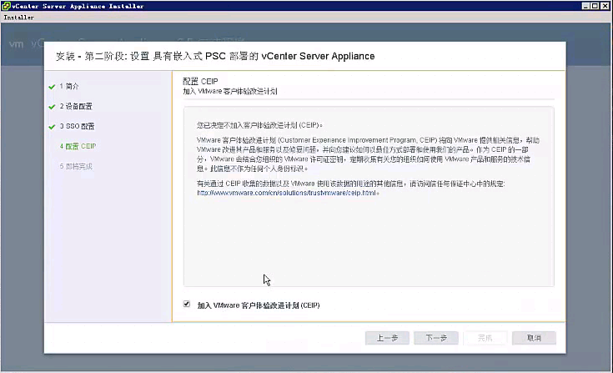
Task: Click the 取消 button
Action: (x=534, y=338)
